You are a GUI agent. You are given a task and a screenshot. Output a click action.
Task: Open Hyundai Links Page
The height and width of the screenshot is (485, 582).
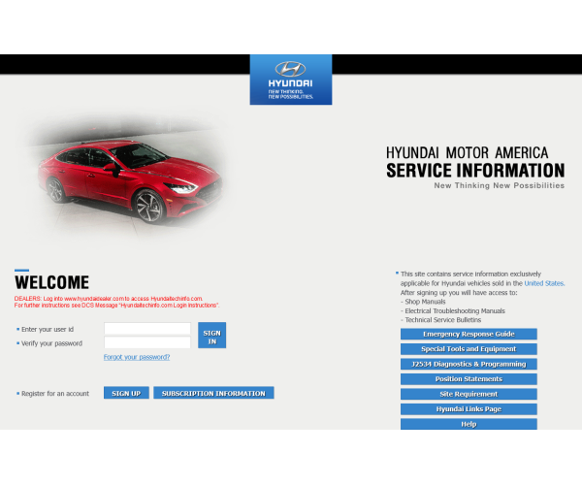click(x=469, y=409)
